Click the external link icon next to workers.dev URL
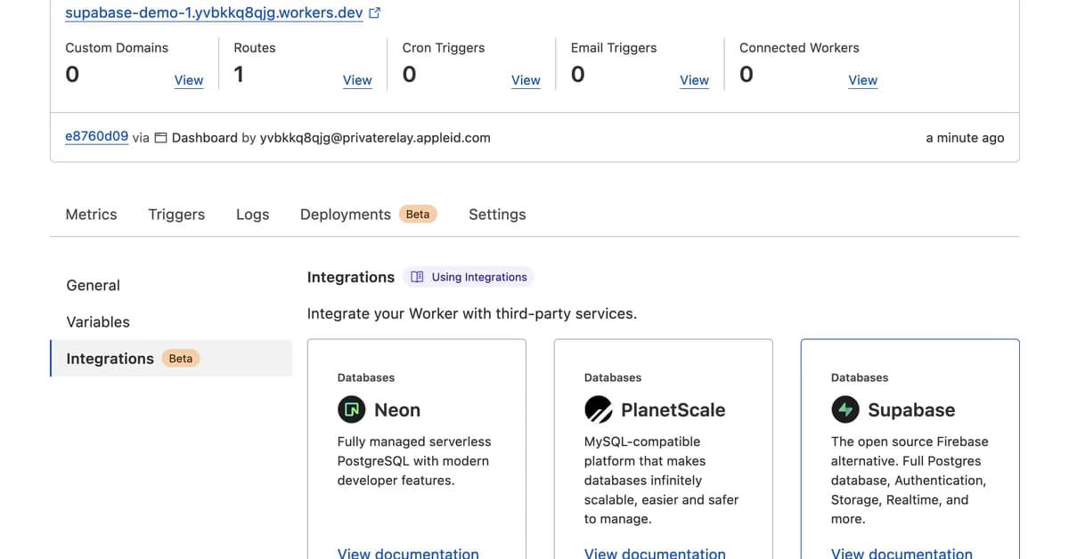1069x559 pixels. [x=373, y=12]
